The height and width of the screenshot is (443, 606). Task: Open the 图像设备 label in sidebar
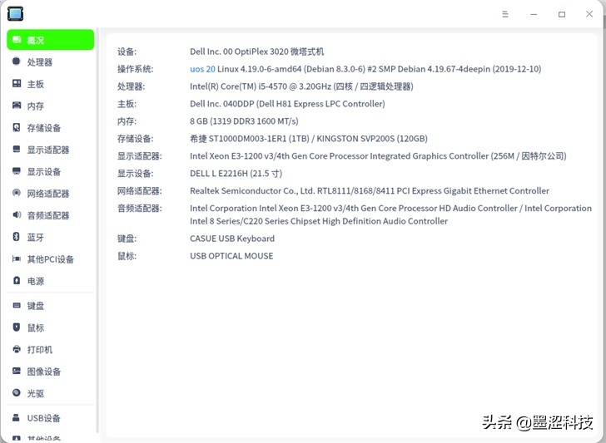tap(44, 372)
